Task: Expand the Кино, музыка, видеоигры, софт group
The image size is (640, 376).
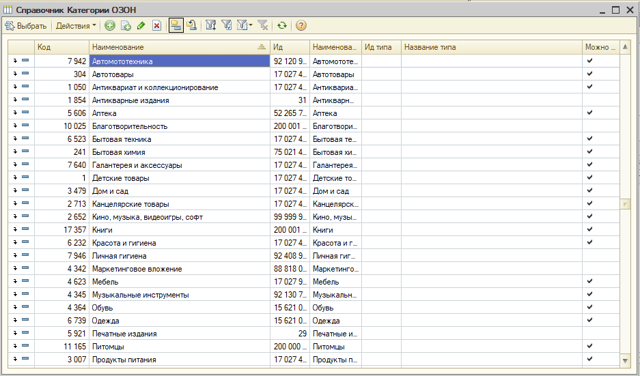Action: pos(15,216)
